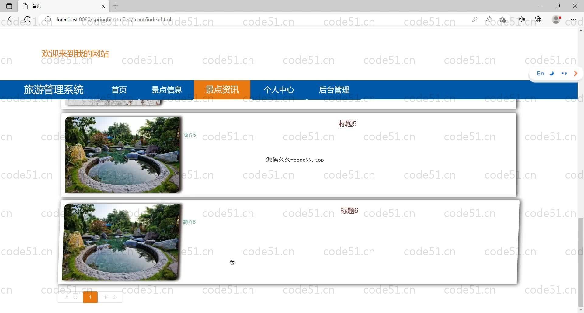Add this page to favorites star icon
This screenshot has height=313, width=584.
502,19
